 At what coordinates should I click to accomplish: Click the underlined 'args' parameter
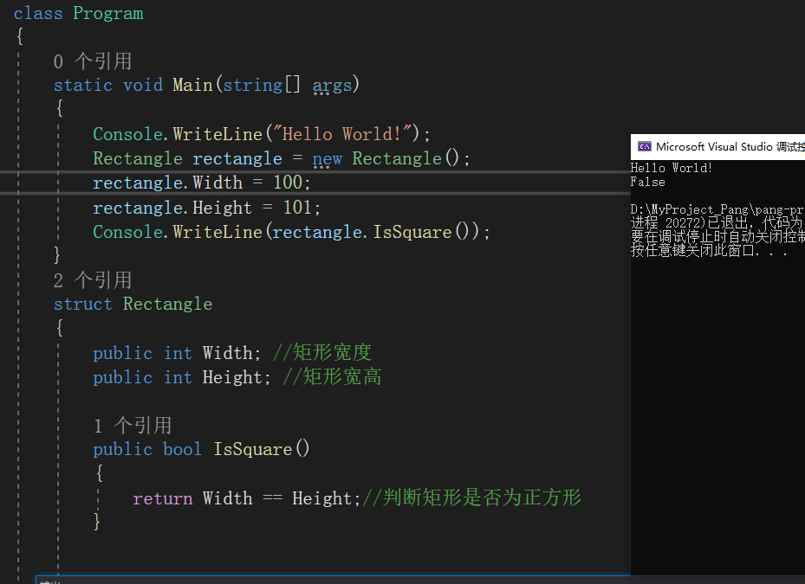pyautogui.click(x=332, y=85)
